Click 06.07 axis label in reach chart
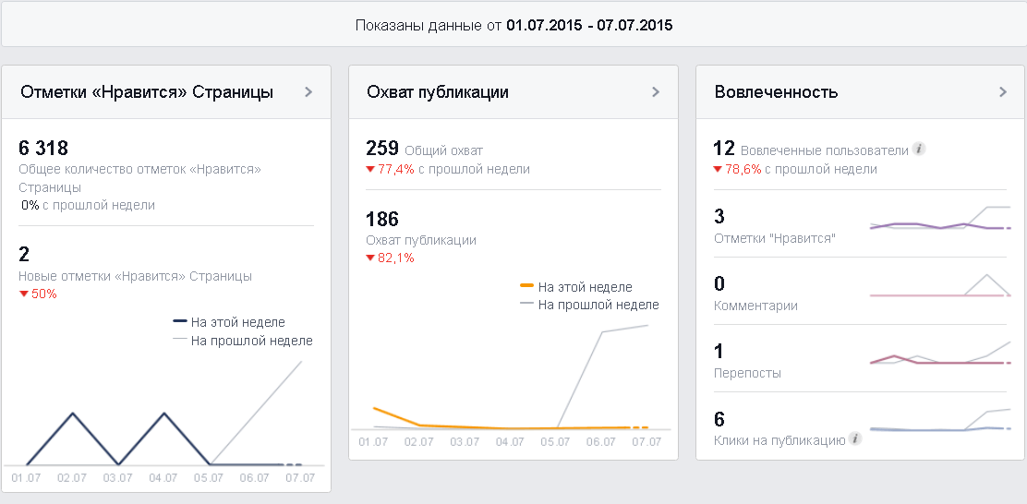 coord(600,442)
